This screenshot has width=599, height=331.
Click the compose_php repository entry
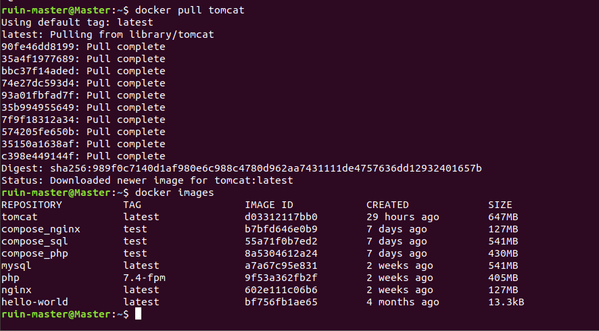point(34,253)
